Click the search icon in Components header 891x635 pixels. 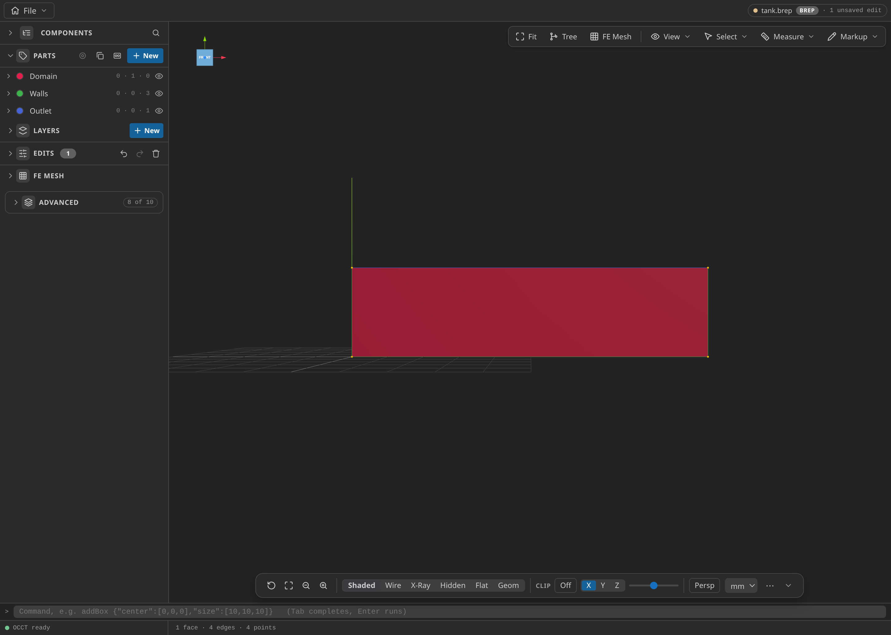[156, 33]
